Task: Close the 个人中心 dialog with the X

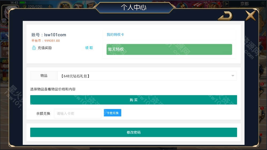Action: pyautogui.click(x=250, y=15)
